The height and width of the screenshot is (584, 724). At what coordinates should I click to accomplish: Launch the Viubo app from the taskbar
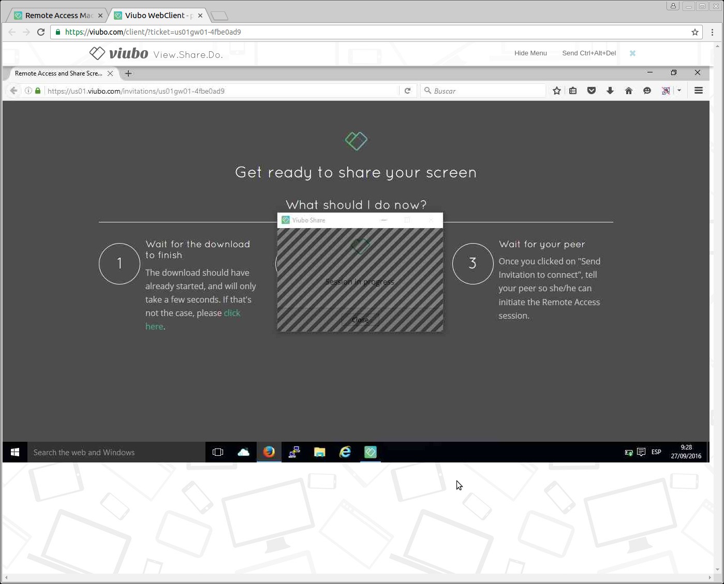[x=370, y=452]
